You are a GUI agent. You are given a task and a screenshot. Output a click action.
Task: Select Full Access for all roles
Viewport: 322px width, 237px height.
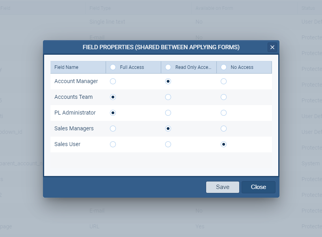[x=113, y=67]
